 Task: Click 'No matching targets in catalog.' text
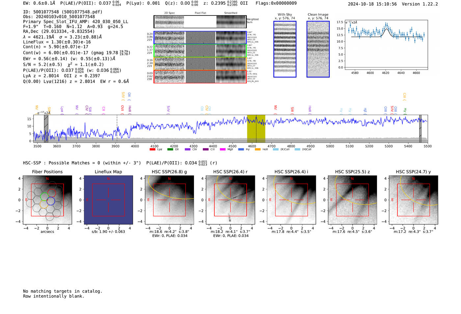point(63,291)
